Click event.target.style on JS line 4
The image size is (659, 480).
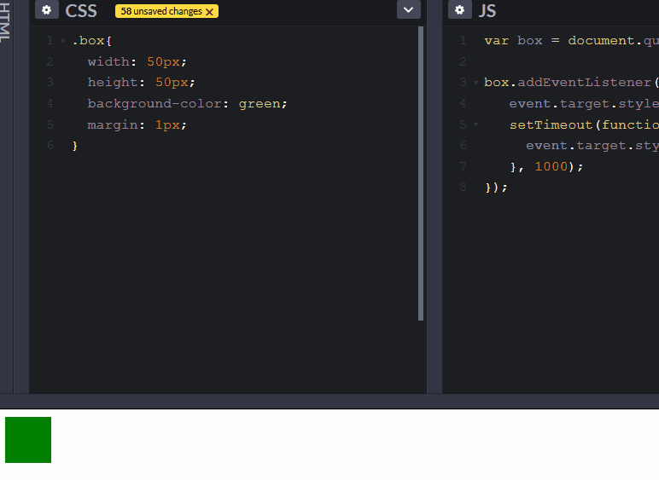584,104
